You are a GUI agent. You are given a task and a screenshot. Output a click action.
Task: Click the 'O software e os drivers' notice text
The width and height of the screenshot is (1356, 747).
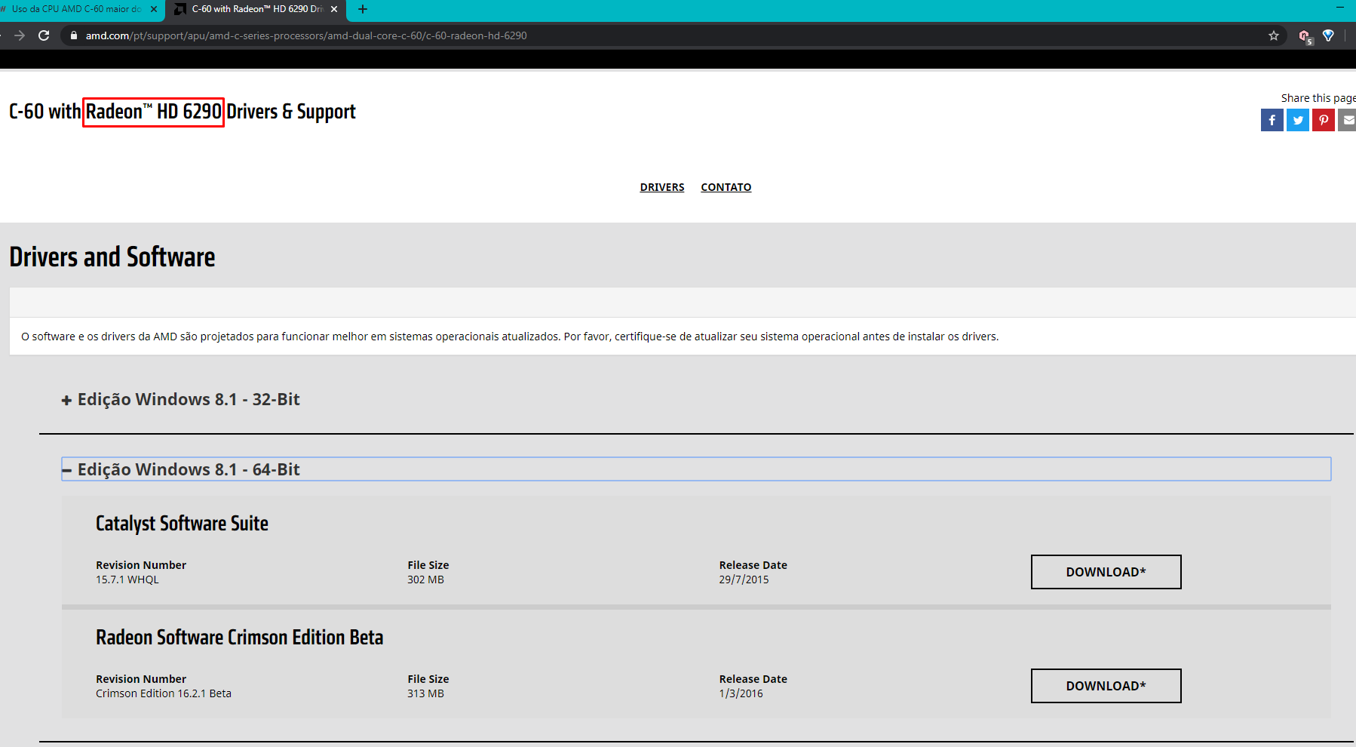coord(510,337)
